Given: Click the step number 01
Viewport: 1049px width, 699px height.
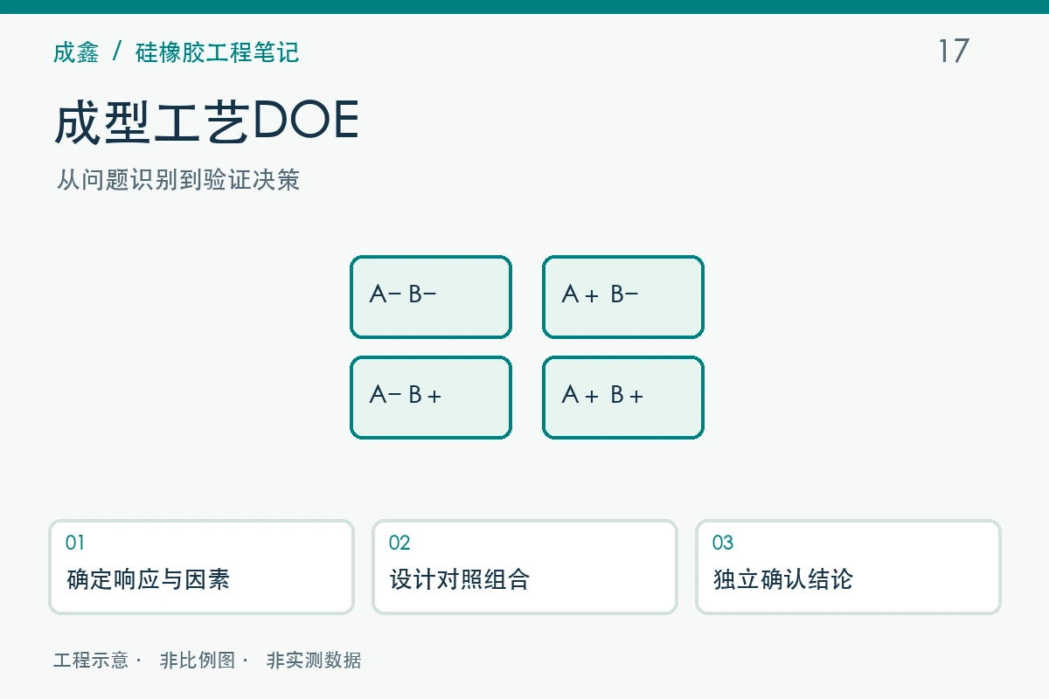Looking at the screenshot, I should click(75, 543).
